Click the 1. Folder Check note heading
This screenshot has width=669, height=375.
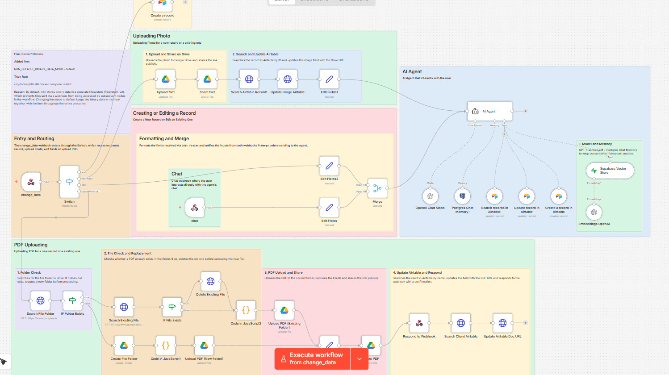pos(29,272)
